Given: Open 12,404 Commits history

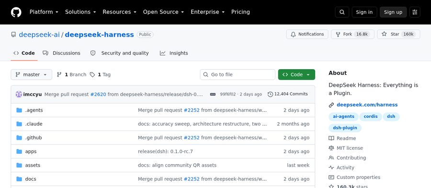Looking at the screenshot, I should click(287, 94).
